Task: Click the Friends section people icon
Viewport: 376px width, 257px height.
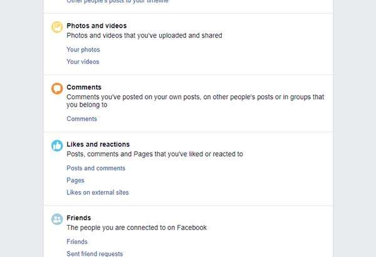Action: pos(57,219)
